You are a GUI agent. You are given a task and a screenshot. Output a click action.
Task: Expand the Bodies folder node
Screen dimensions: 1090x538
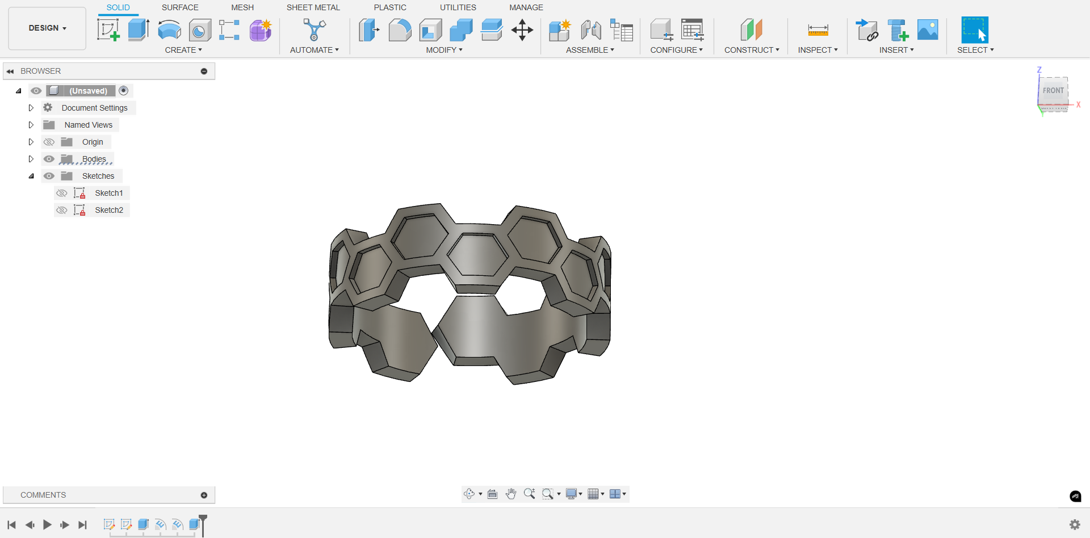coord(31,159)
